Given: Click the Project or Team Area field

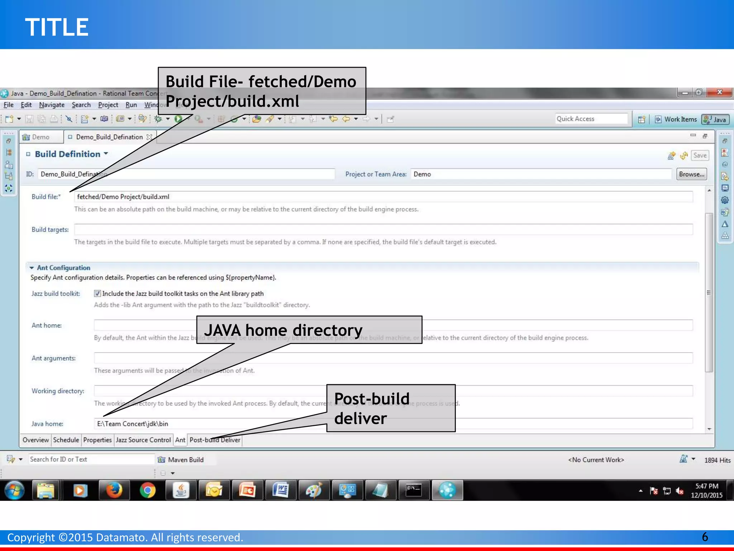Looking at the screenshot, I should pos(541,174).
